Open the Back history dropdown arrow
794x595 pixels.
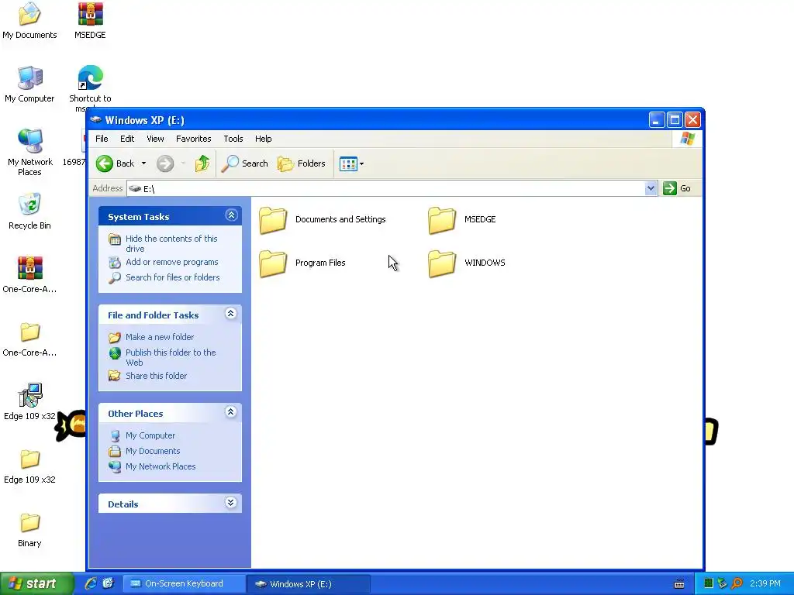coord(143,163)
